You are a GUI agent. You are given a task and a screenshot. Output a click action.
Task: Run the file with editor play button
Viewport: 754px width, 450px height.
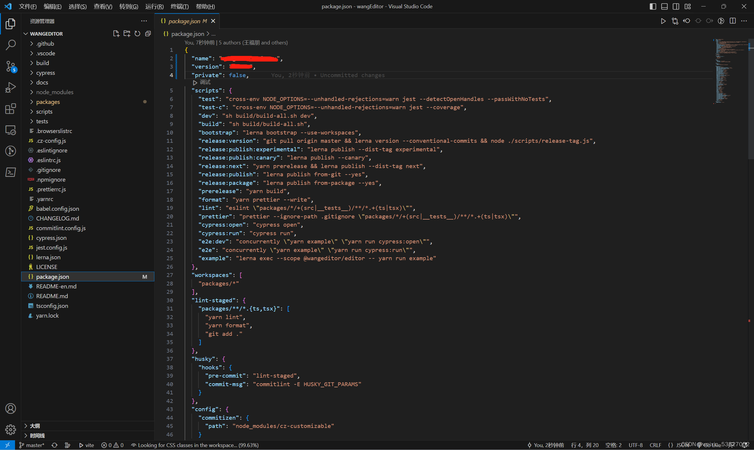pyautogui.click(x=663, y=21)
